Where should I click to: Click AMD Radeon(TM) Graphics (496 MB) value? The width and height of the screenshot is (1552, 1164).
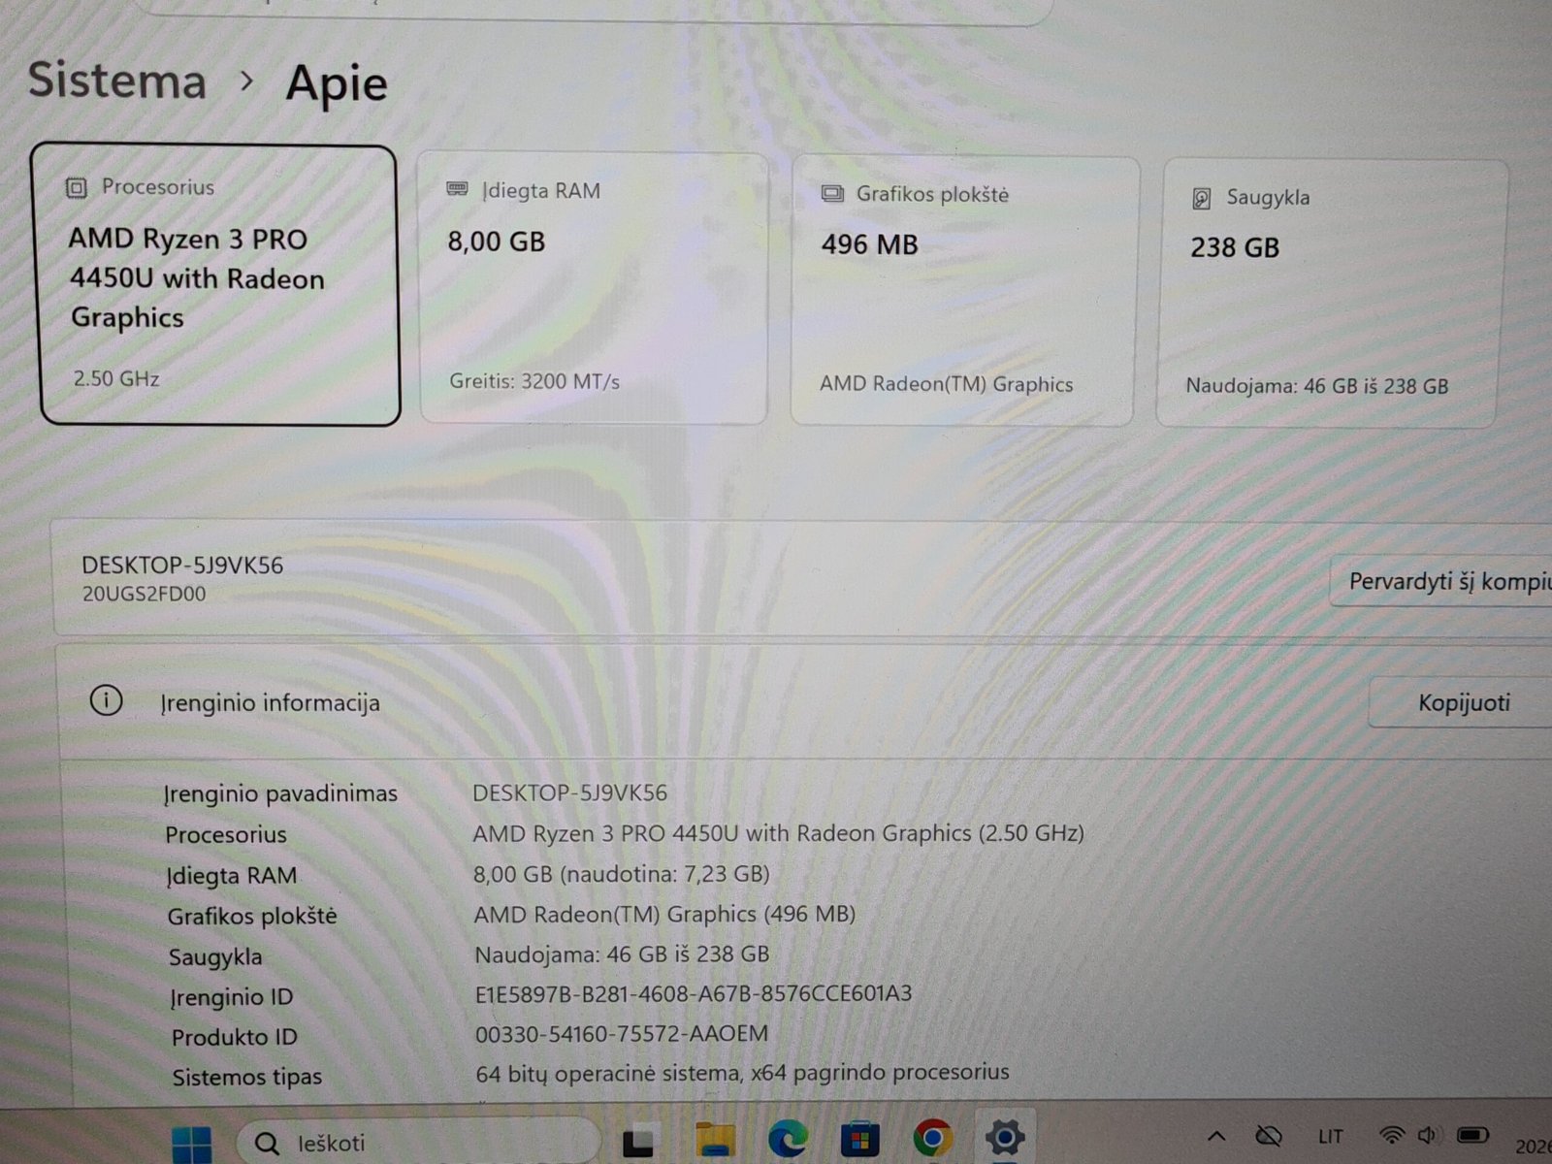click(x=664, y=914)
